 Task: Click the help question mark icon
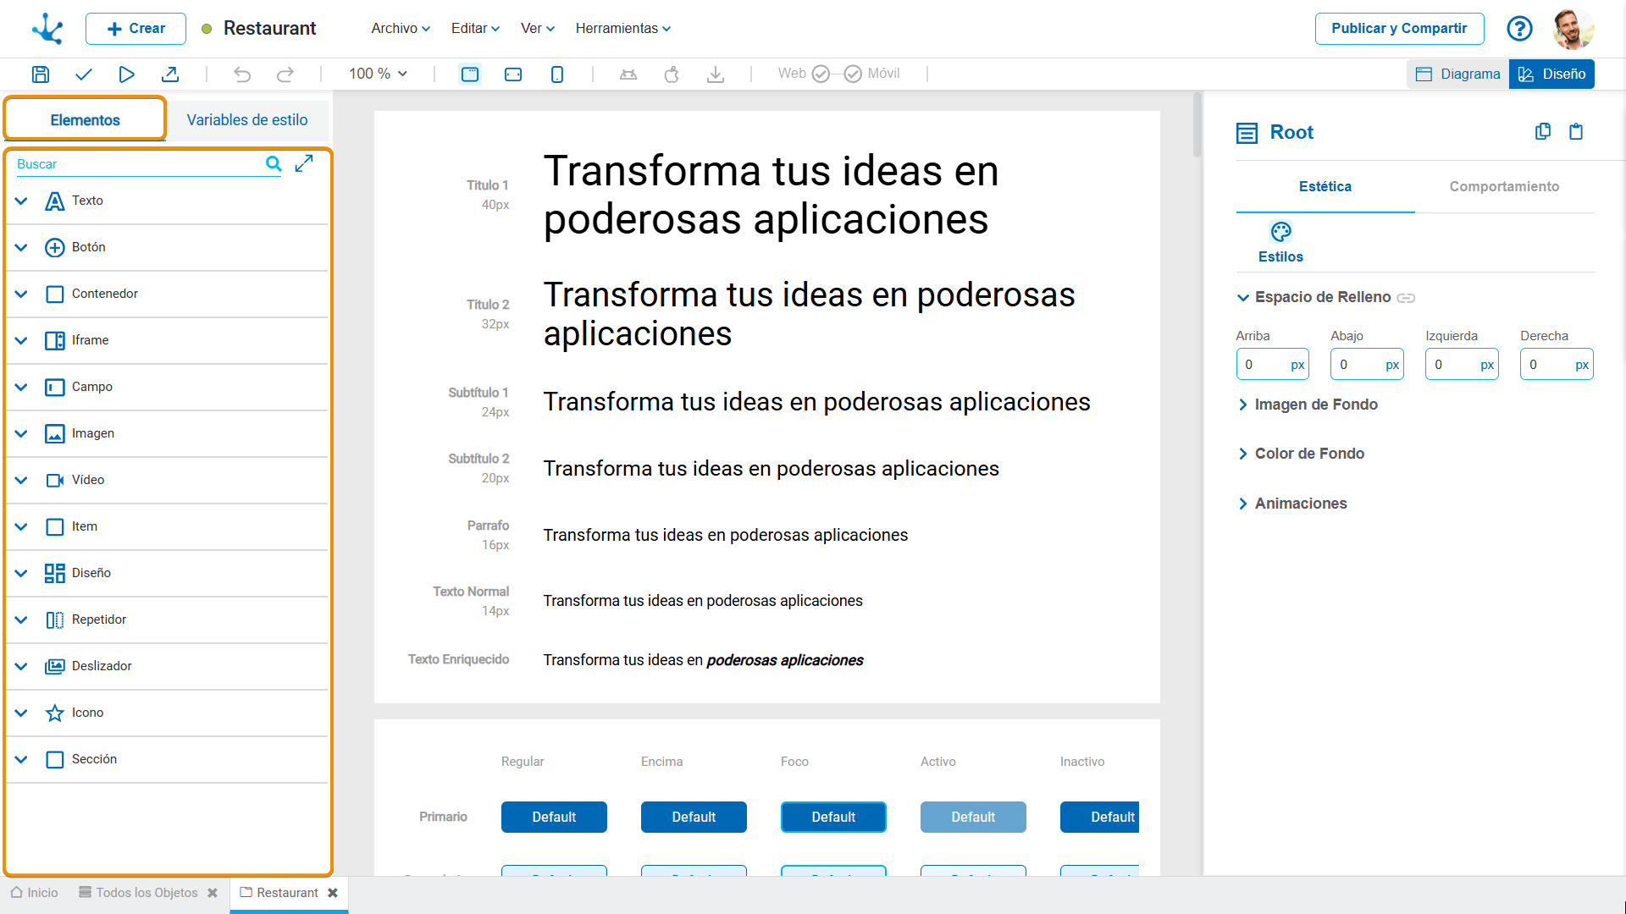(x=1519, y=29)
